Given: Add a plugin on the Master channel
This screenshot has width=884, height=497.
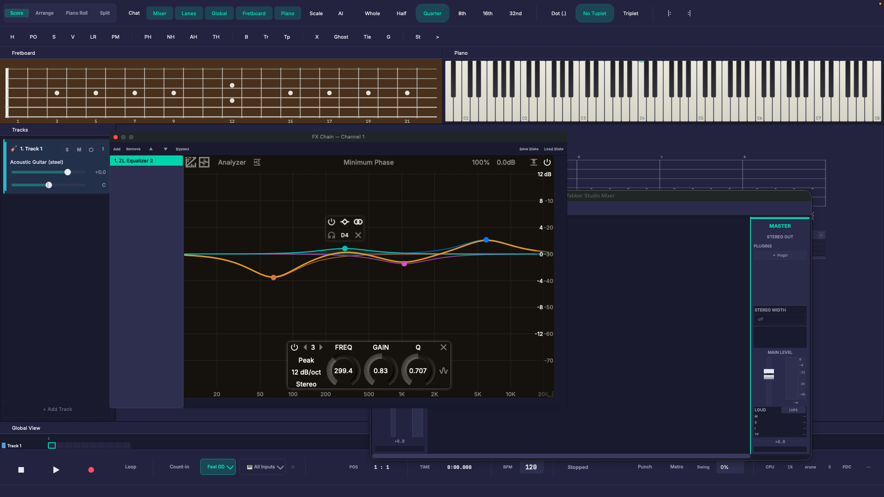Looking at the screenshot, I should 780,255.
